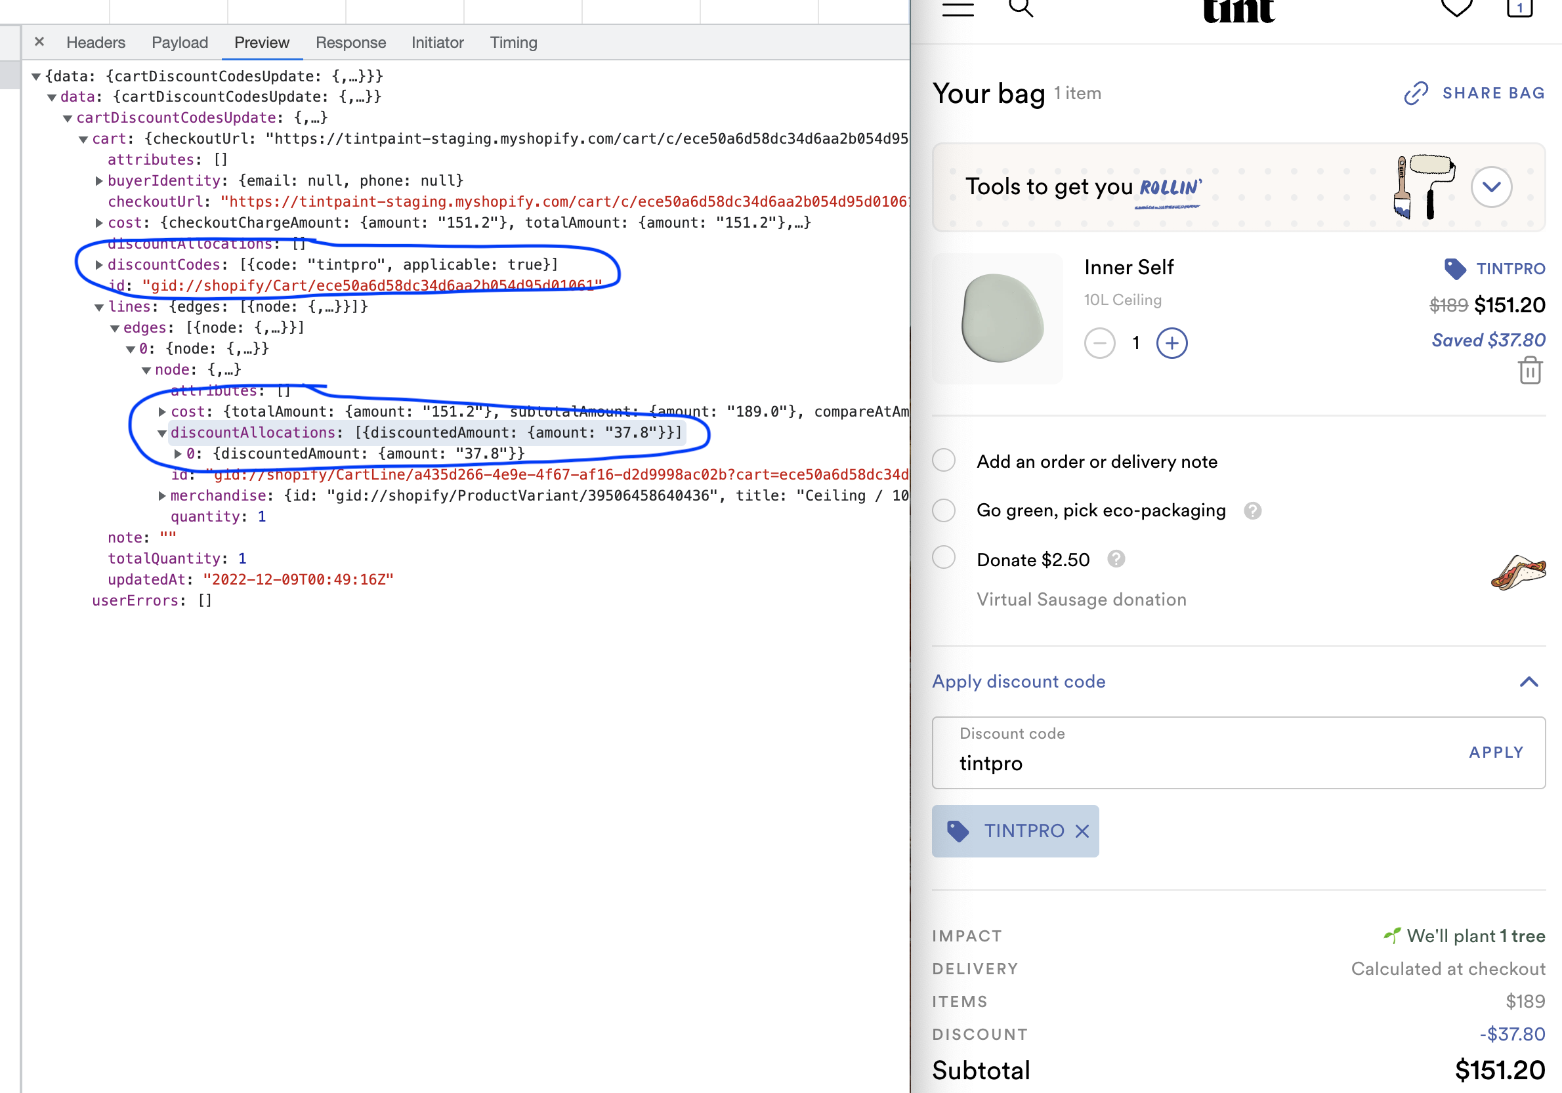Expand the Tools to get you rollin' chevron
Screen dimensions: 1562x1093
tap(1491, 187)
